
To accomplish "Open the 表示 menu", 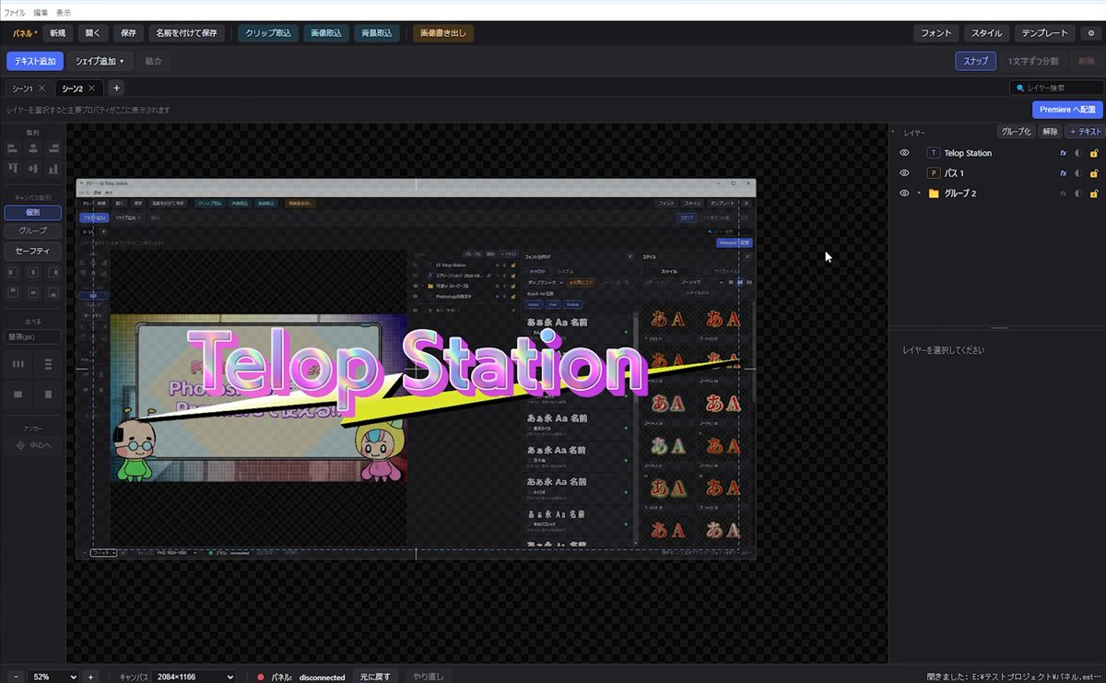I will pyautogui.click(x=64, y=13).
